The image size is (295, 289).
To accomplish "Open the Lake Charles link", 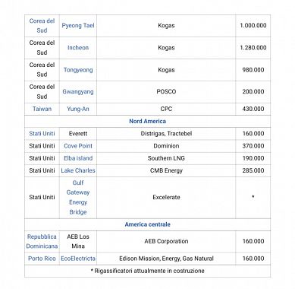I will coord(78,170).
